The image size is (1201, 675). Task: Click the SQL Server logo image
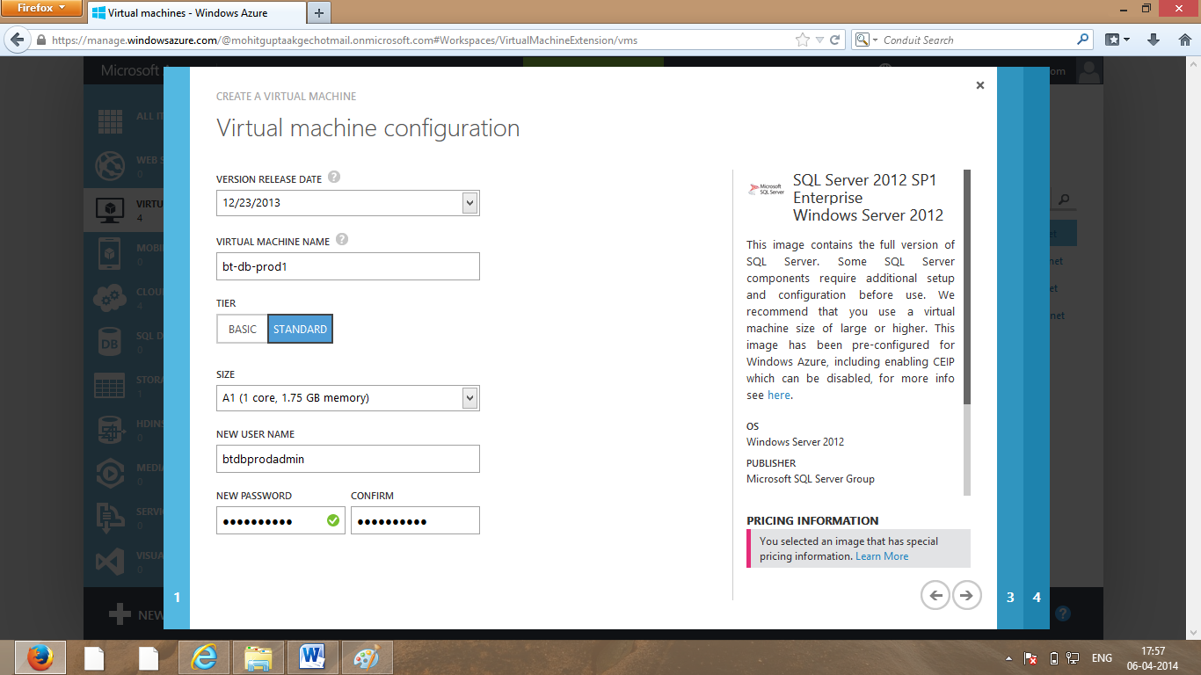click(766, 188)
